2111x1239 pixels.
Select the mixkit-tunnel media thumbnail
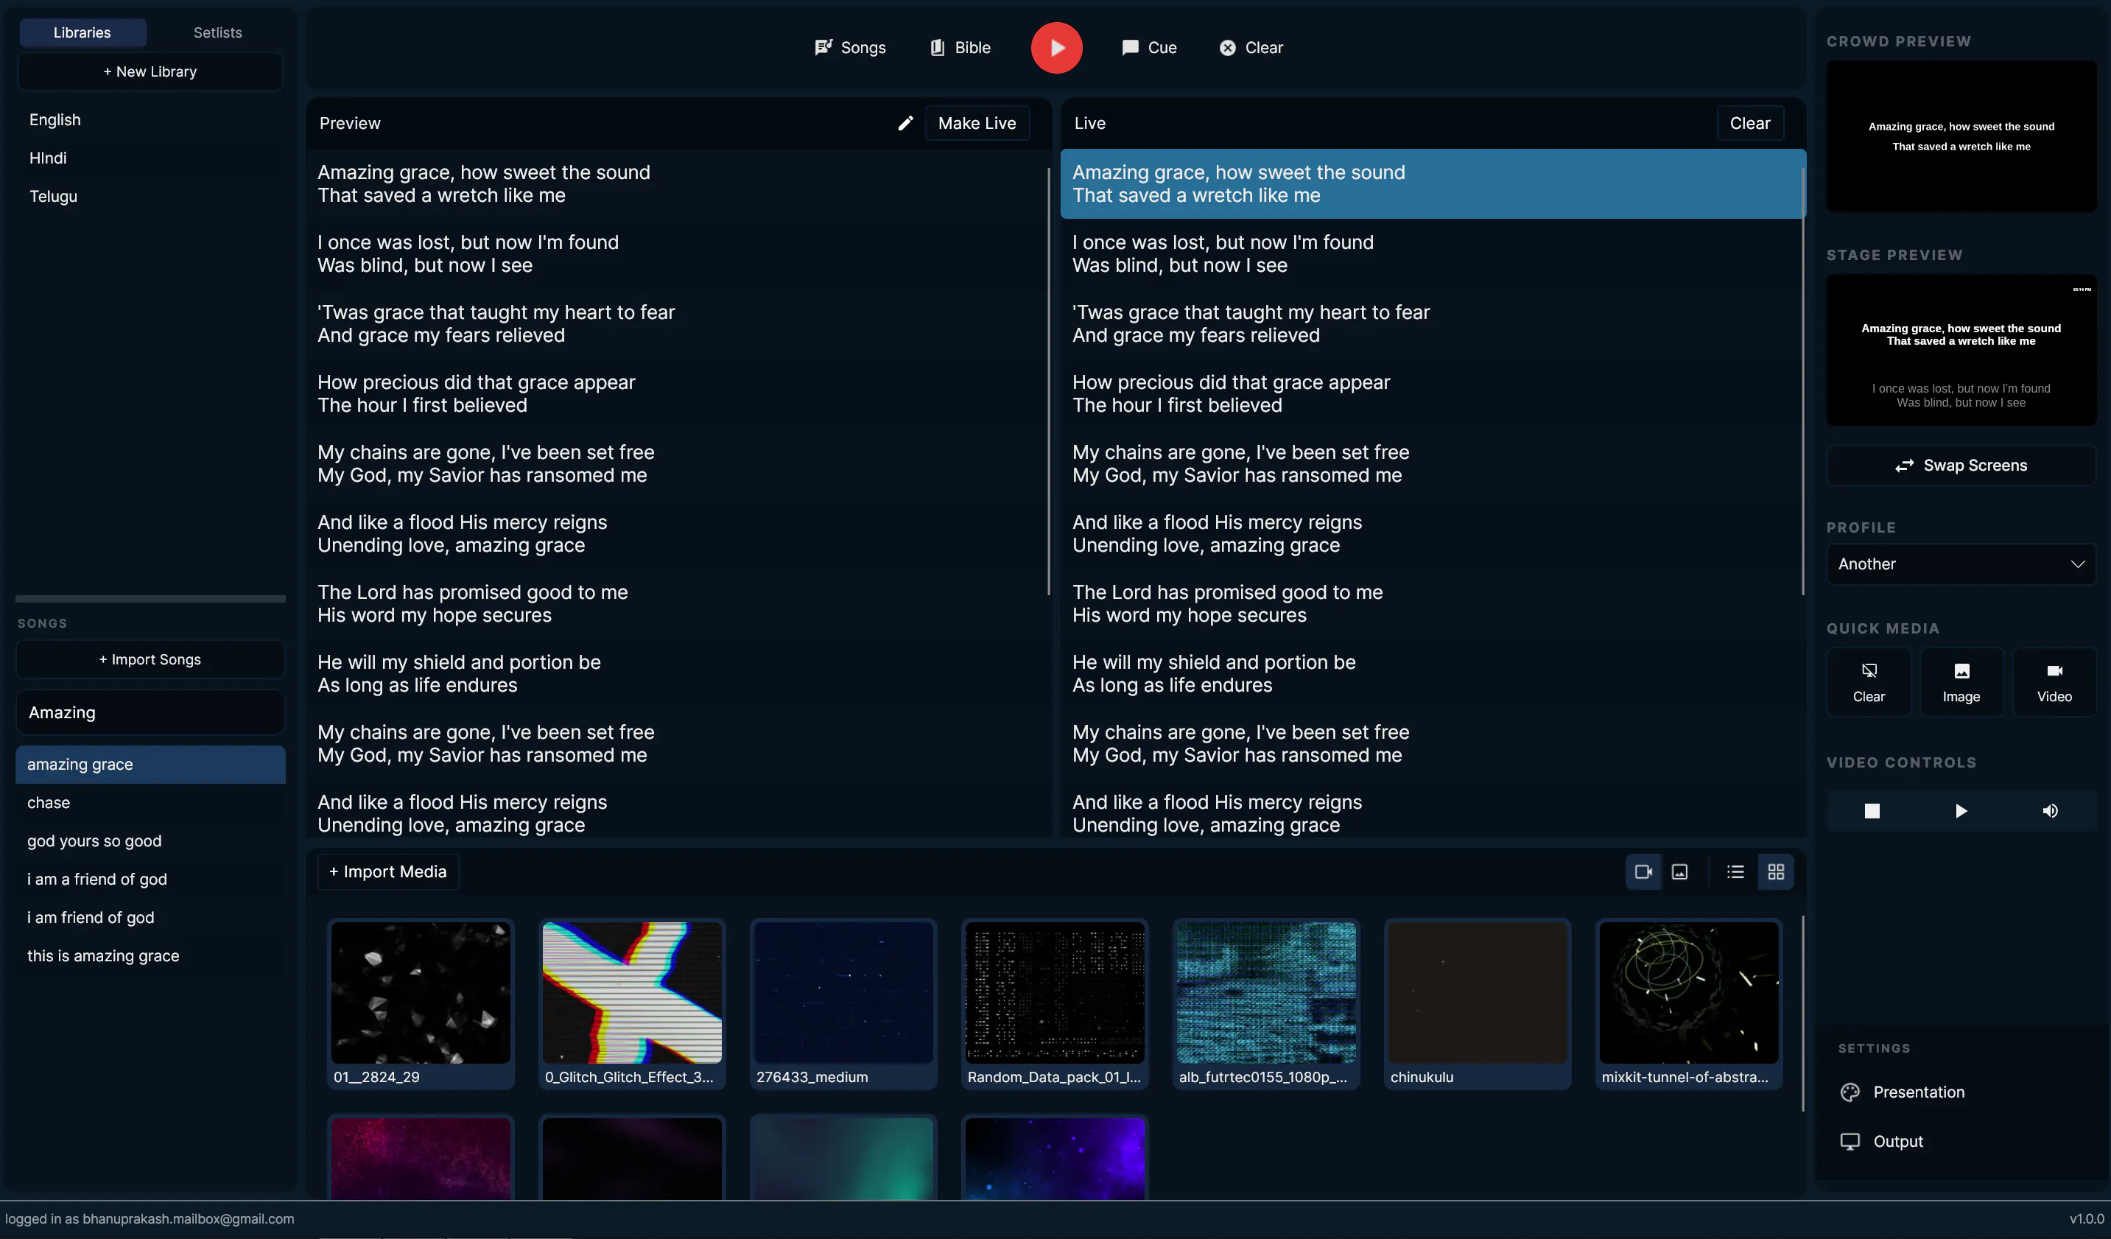click(x=1688, y=1003)
